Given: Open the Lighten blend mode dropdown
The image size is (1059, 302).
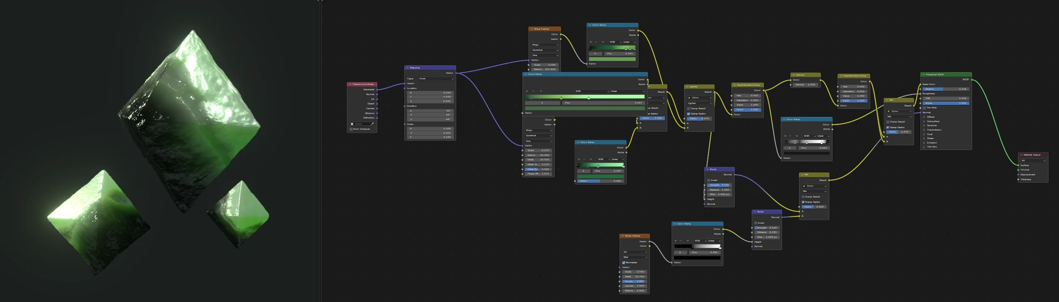Looking at the screenshot, I should [x=700, y=103].
